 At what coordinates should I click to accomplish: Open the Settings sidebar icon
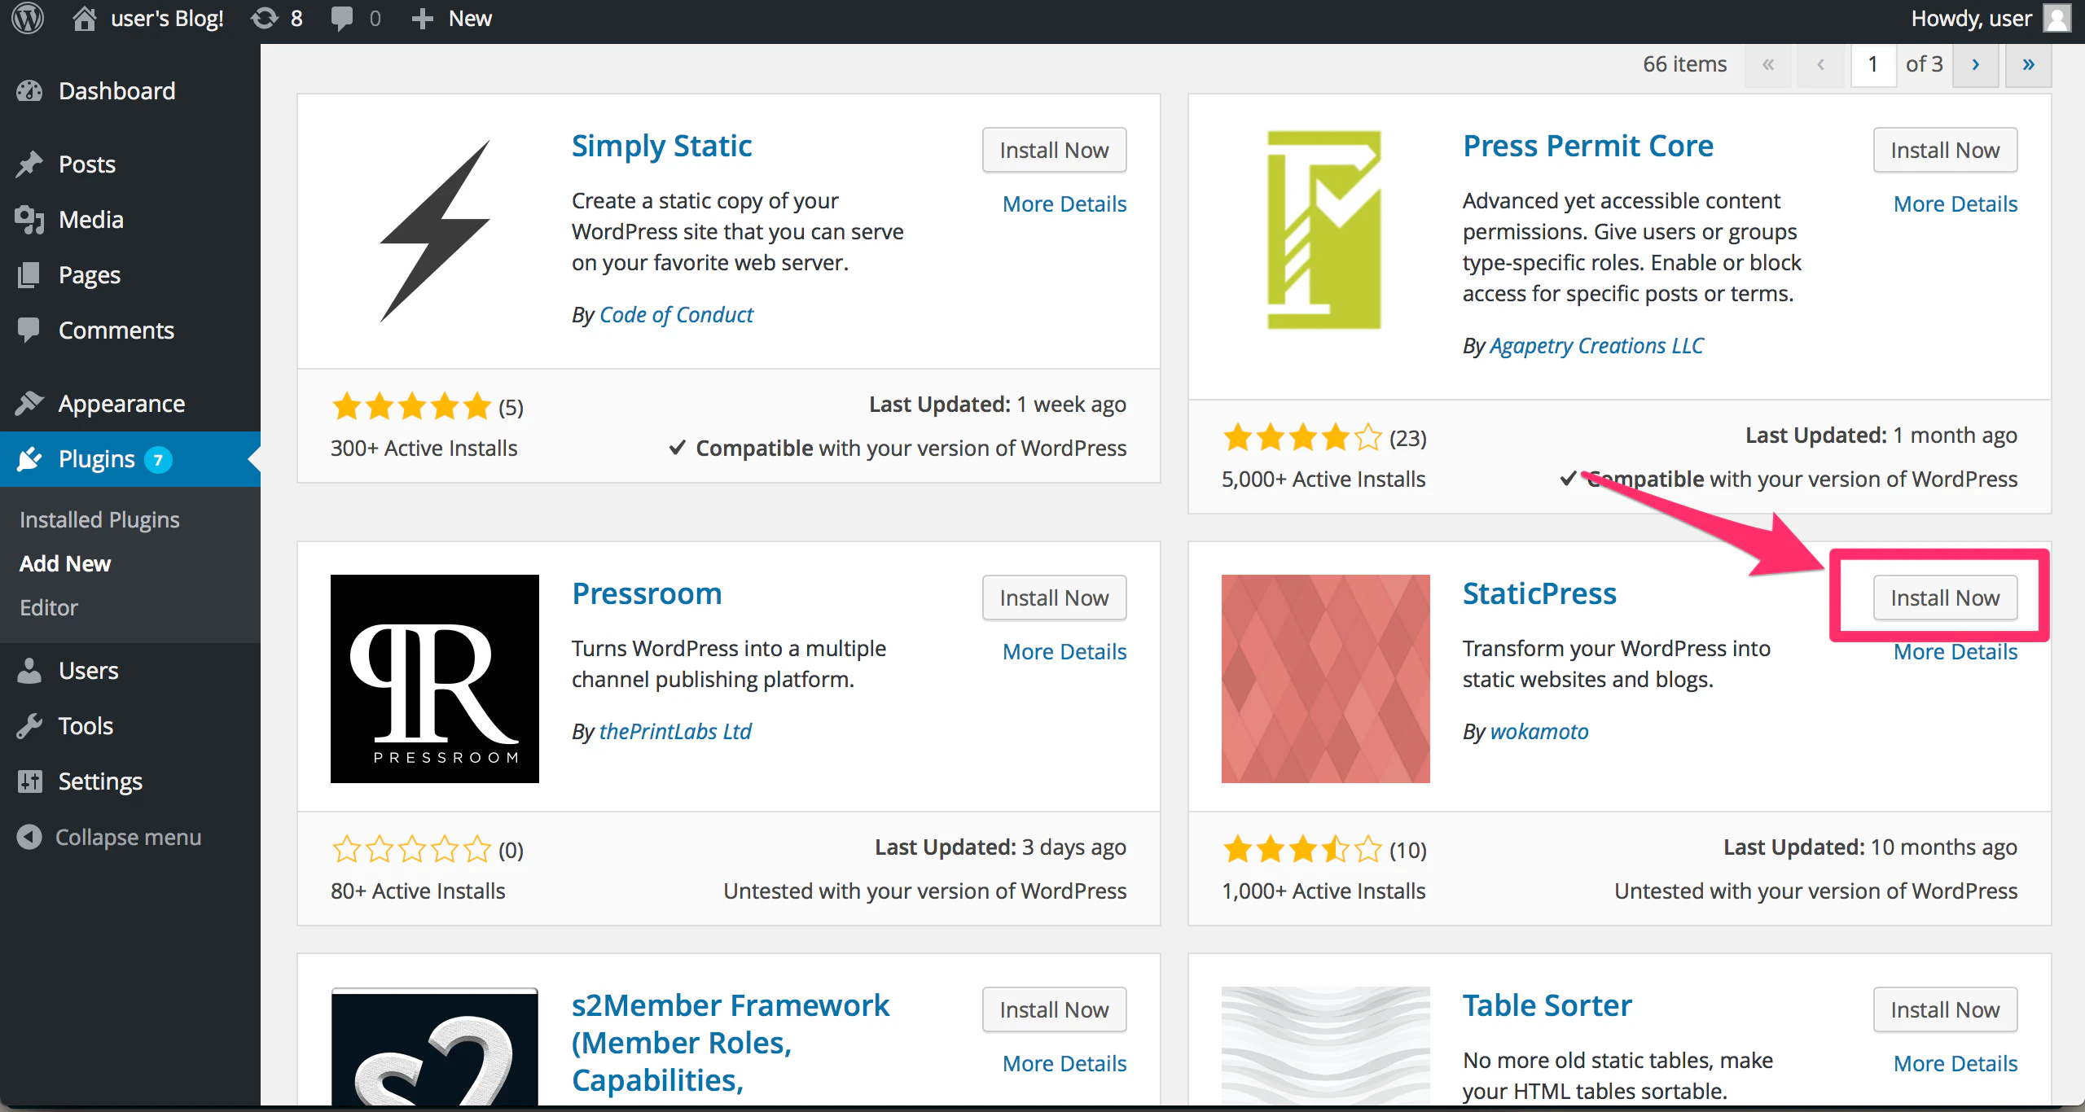click(29, 781)
